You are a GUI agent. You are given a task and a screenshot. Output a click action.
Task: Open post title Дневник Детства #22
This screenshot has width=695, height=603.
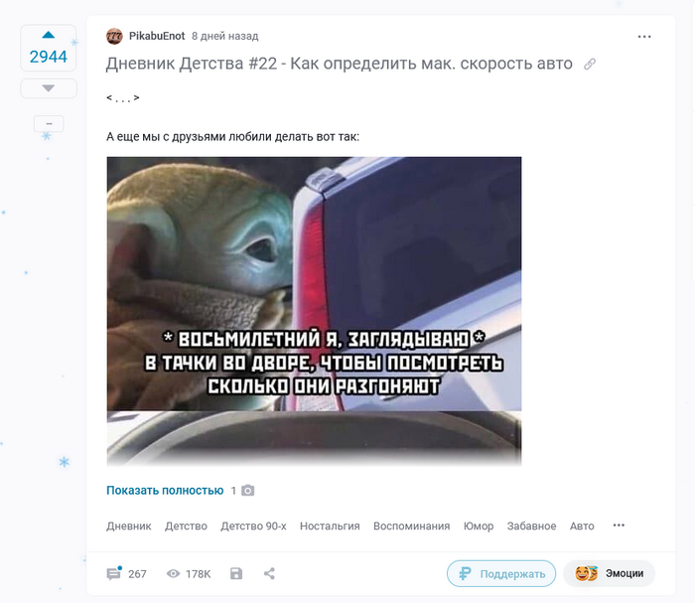[x=340, y=64]
